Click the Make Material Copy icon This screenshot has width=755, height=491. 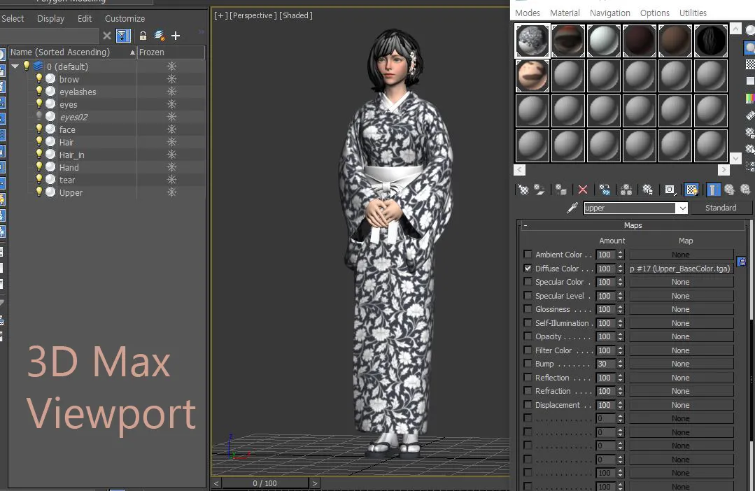[604, 190]
